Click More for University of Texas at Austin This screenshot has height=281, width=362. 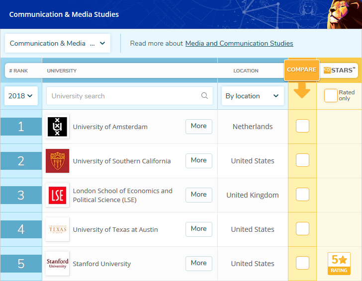199,229
